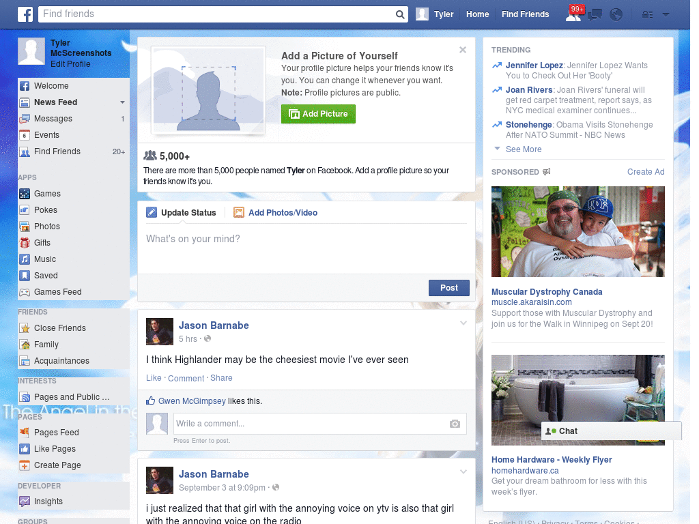699x524 pixels.
Task: Click the Saved bookmark icon
Action: coord(25,276)
